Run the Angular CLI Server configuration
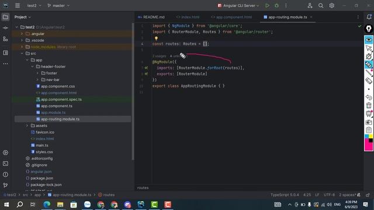The height and width of the screenshot is (210, 374). click(x=267, y=5)
